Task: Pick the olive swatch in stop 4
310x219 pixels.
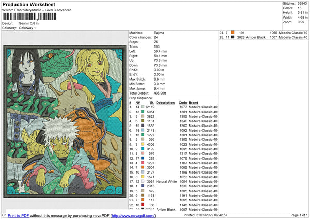Action: [143, 121]
